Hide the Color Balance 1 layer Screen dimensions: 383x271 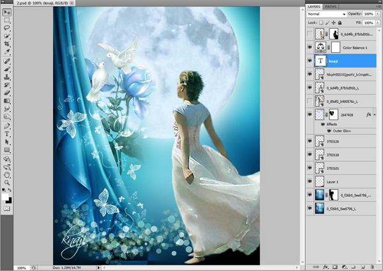(x=310, y=47)
